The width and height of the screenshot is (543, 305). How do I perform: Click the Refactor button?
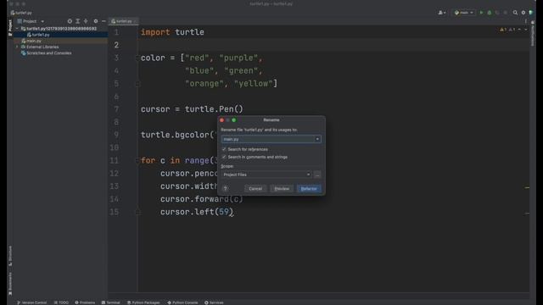pyautogui.click(x=309, y=188)
